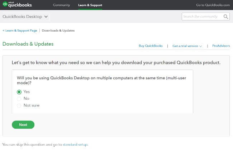Click the search magnifier icon

226,16
